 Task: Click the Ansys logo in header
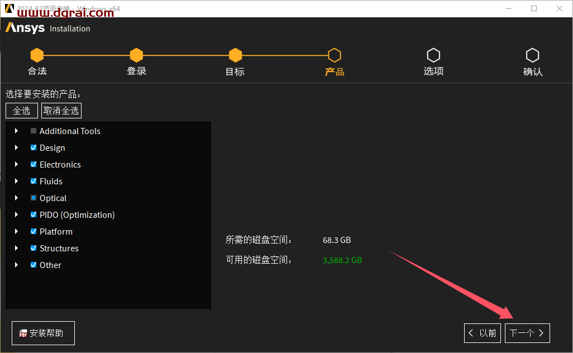25,28
